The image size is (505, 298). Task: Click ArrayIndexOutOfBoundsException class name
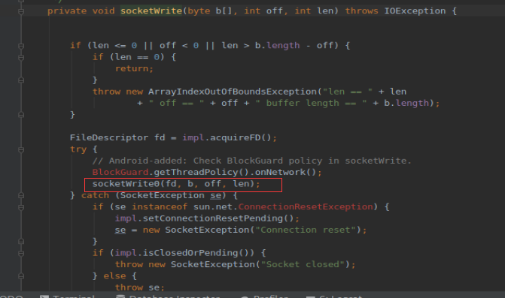tap(233, 92)
